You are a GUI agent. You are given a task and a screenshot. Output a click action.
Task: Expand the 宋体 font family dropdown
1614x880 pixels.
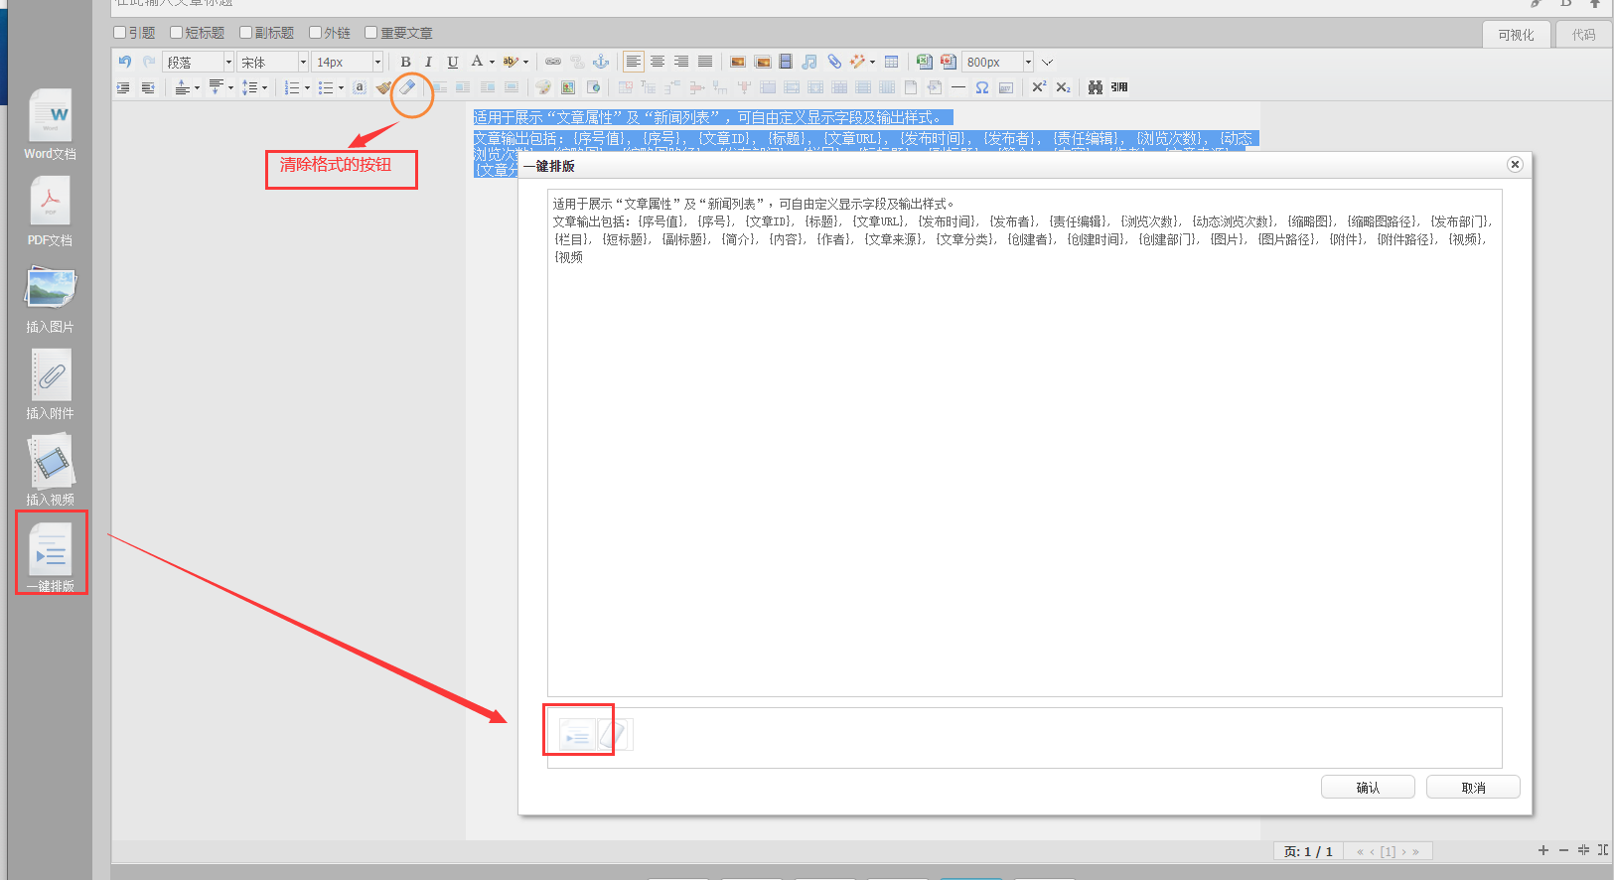tap(303, 62)
